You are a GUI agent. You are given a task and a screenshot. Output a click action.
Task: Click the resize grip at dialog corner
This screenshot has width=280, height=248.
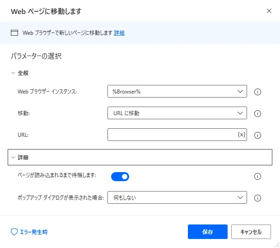point(277,245)
